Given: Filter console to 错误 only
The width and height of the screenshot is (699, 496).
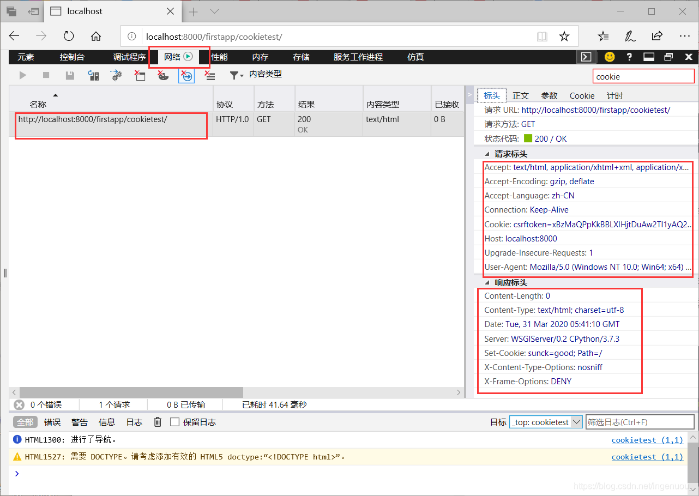Looking at the screenshot, I should pos(52,422).
